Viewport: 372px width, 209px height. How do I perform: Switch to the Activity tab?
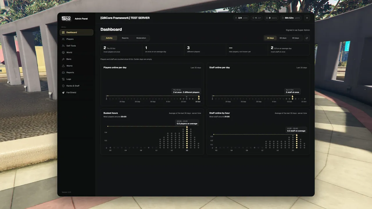109,38
